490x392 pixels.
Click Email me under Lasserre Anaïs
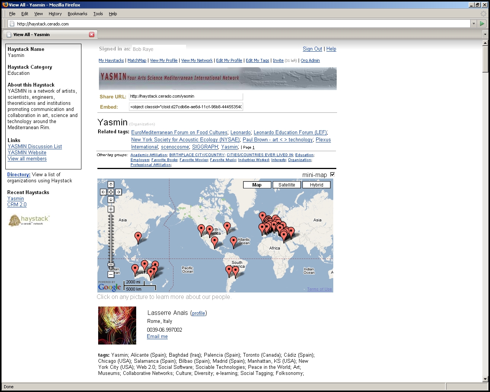[157, 337]
